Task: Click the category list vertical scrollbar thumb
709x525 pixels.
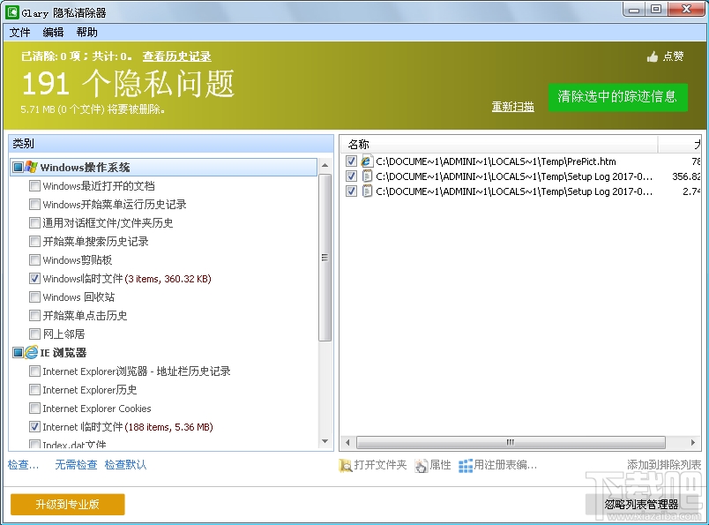Action: click(x=325, y=257)
